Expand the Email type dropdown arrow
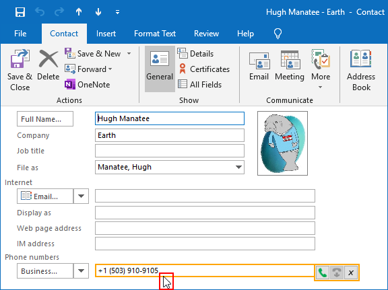 coord(81,196)
